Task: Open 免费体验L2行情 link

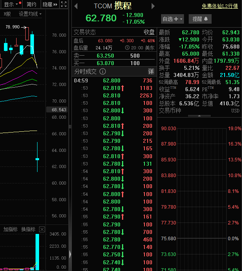Action: coord(219,6)
